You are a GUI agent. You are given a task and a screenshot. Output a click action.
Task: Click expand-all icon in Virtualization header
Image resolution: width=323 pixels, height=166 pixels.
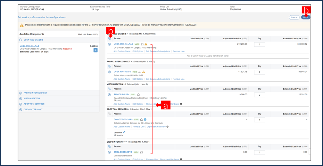tap(109, 89)
